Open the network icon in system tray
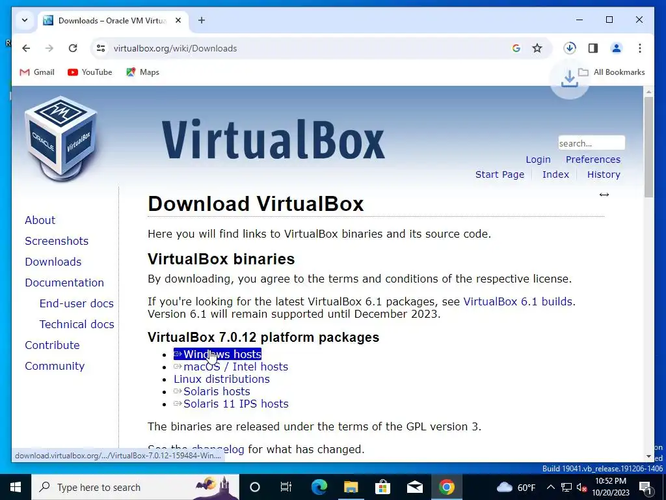The width and height of the screenshot is (666, 500). click(566, 487)
